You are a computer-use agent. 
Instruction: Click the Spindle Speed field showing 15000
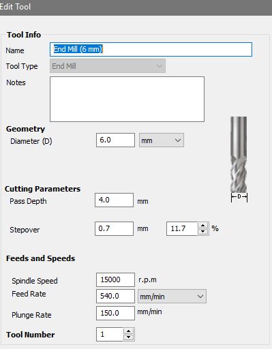(115, 279)
